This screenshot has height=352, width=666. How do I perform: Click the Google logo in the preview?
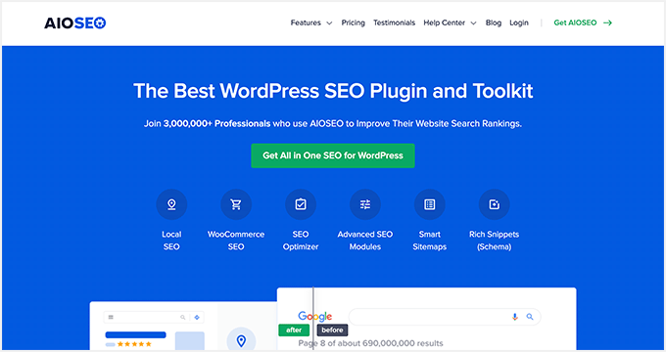point(315,317)
